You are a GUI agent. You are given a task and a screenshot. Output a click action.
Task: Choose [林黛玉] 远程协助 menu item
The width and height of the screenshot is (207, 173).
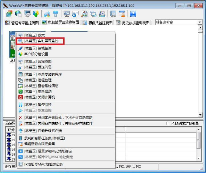pyautogui.click(x=65, y=61)
